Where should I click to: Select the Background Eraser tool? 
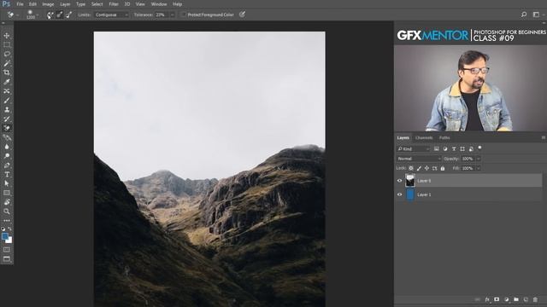point(7,128)
